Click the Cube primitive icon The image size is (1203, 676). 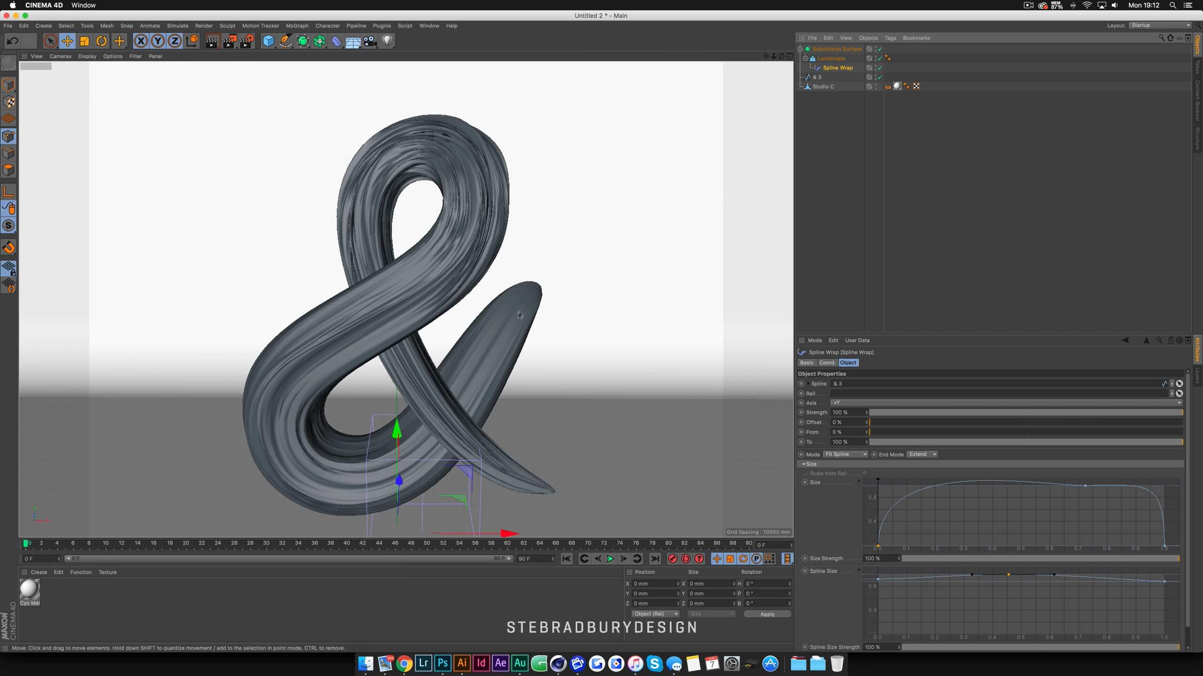coord(268,41)
